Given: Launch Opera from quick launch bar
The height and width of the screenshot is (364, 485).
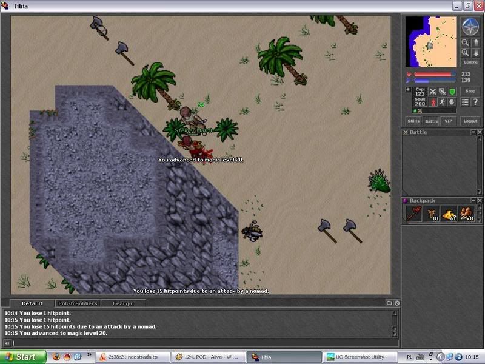Looking at the screenshot, I should (x=67, y=357).
